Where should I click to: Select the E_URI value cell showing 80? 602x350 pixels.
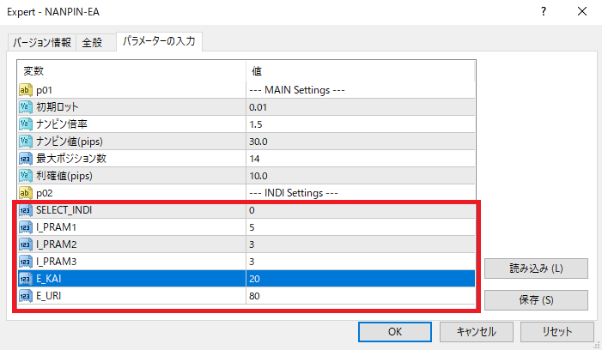[361, 296]
